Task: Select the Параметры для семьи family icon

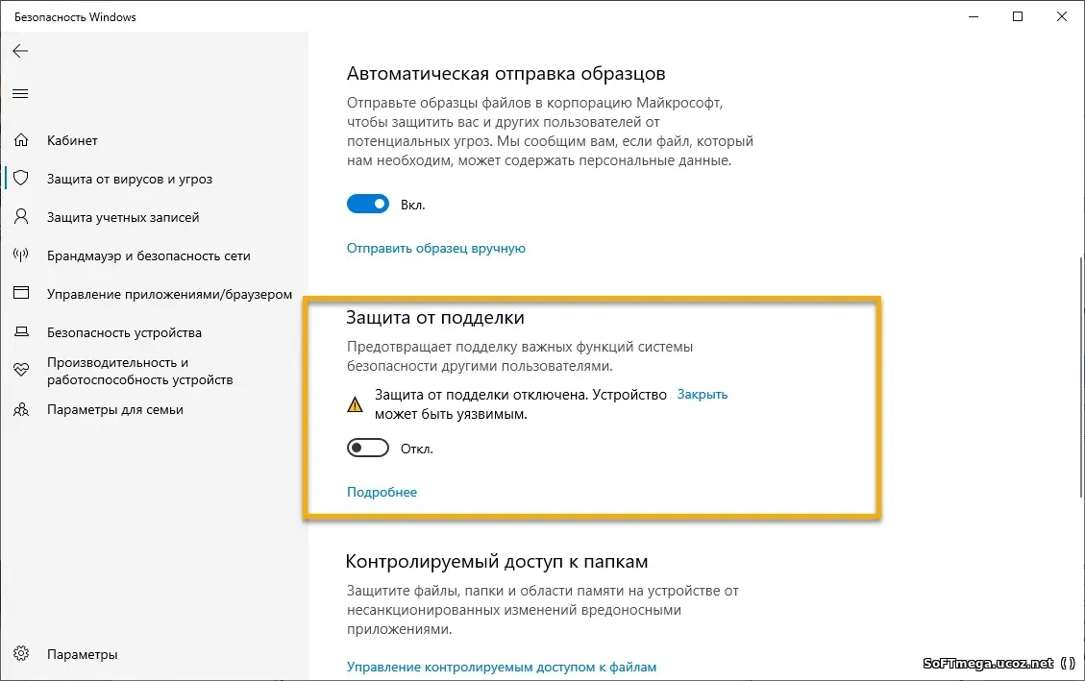Action: coord(21,409)
